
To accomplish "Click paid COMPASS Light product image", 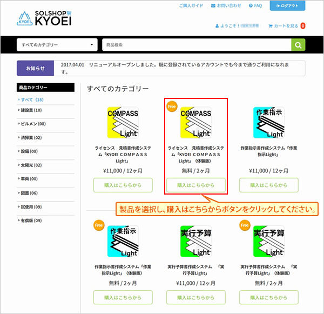I will pos(123,123).
